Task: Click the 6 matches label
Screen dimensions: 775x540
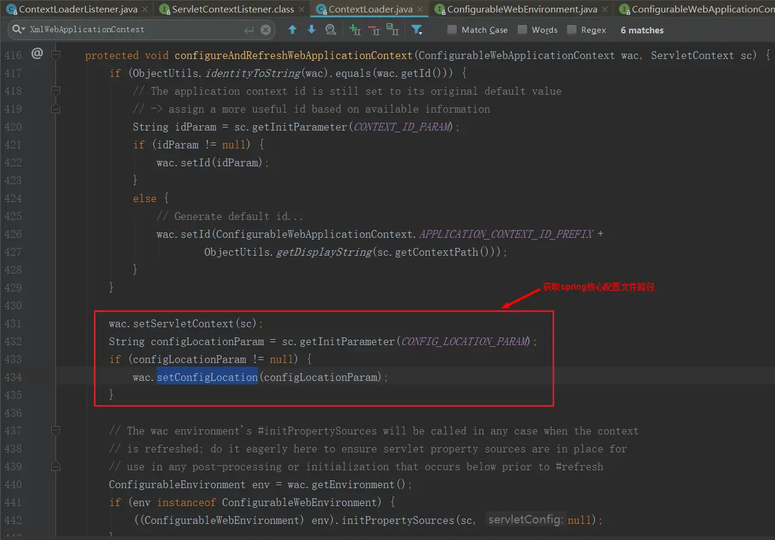Action: click(642, 30)
